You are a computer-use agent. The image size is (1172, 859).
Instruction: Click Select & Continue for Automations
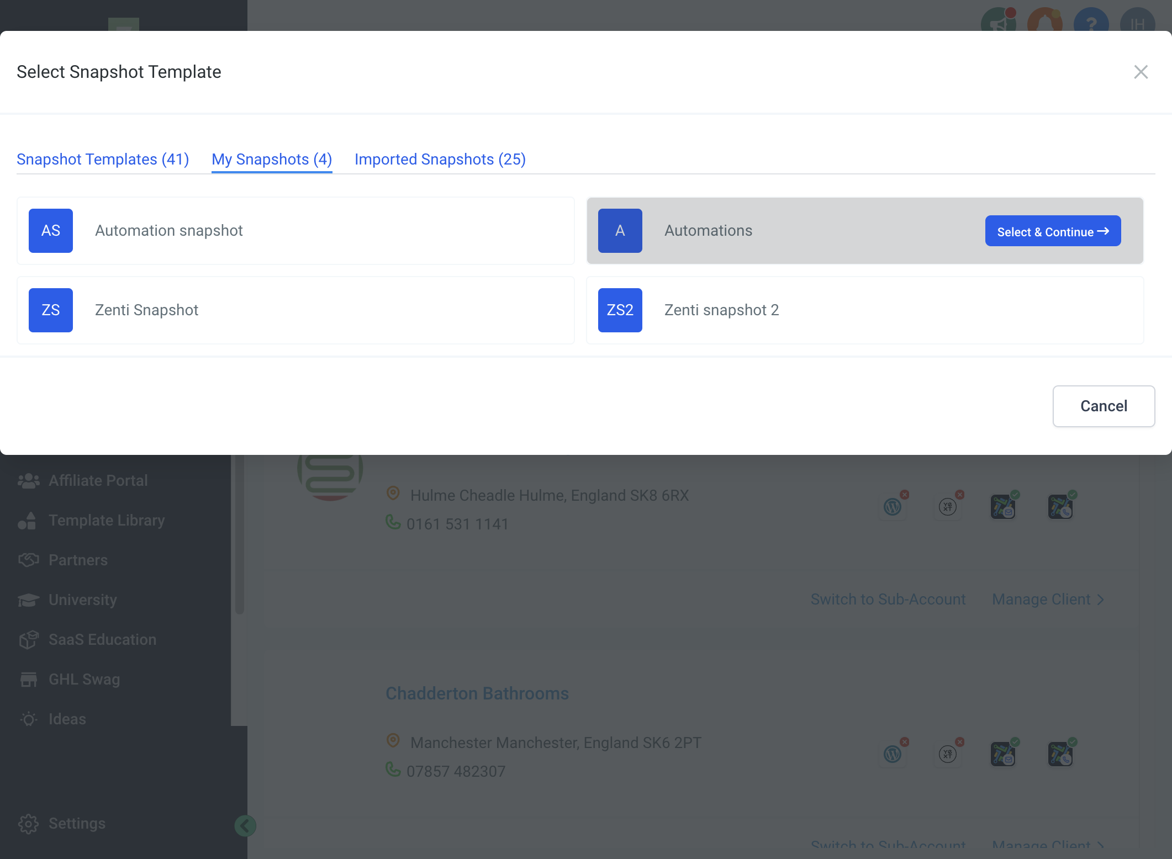pyautogui.click(x=1053, y=231)
